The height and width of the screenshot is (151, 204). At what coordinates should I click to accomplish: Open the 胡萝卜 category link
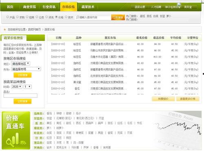tap(60, 128)
